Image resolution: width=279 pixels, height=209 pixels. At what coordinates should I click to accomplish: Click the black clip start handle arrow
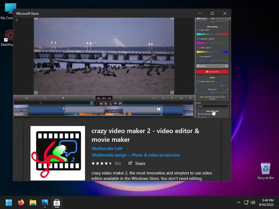[x=64, y=108]
